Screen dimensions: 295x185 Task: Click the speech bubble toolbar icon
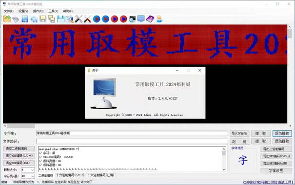click(x=141, y=19)
